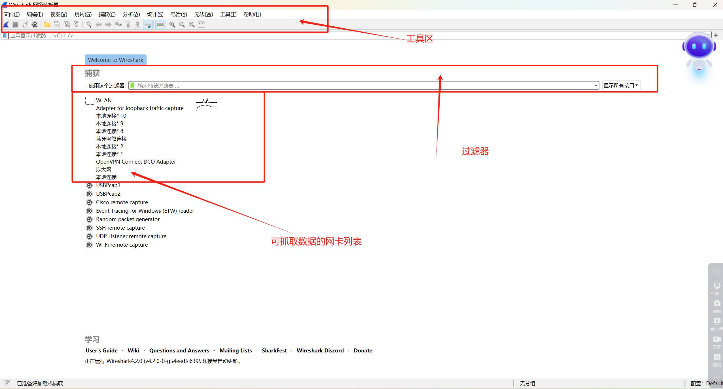723x389 pixels.
Task: Open SSH remote capture settings icon
Action: tap(89, 228)
